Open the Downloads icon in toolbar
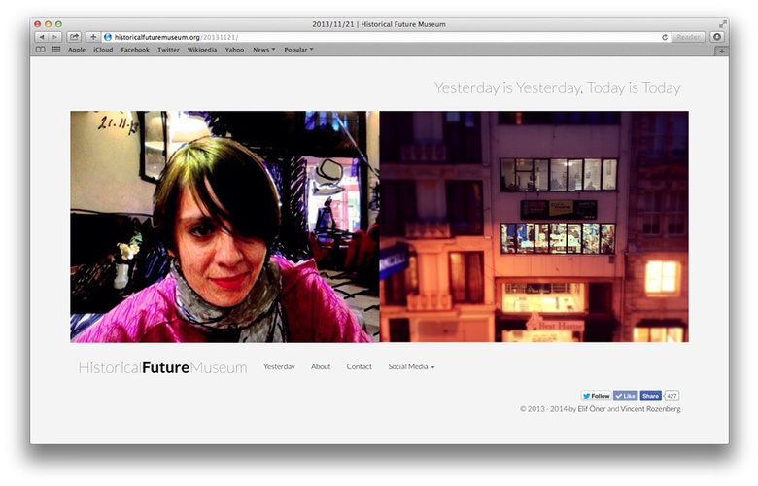 [717, 37]
